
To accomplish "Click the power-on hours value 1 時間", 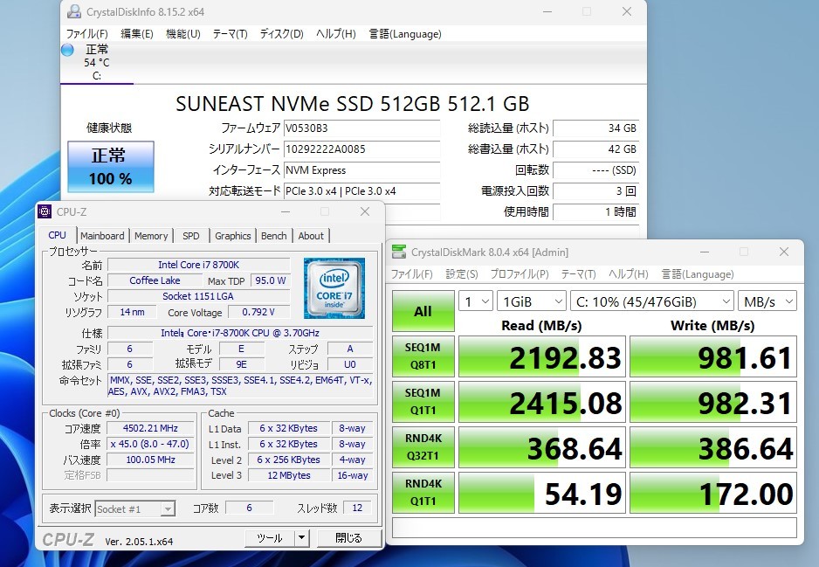I will click(x=596, y=211).
